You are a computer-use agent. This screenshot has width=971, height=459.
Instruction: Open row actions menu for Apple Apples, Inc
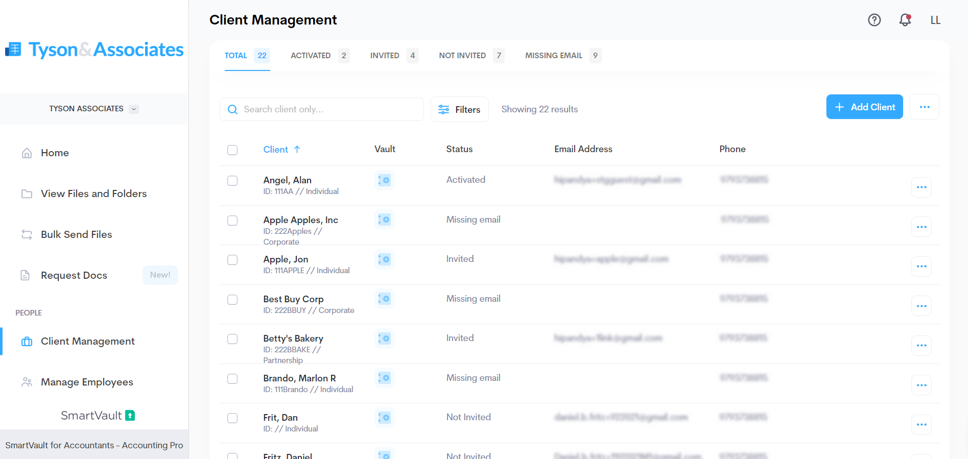click(x=921, y=227)
